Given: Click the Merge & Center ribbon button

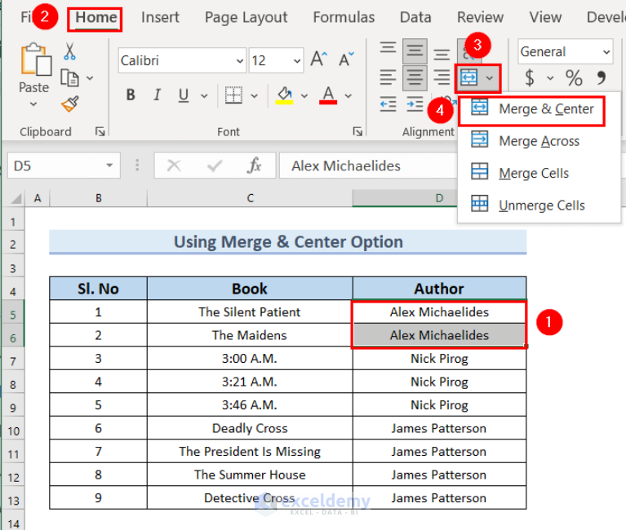Looking at the screenshot, I should pyautogui.click(x=469, y=77).
